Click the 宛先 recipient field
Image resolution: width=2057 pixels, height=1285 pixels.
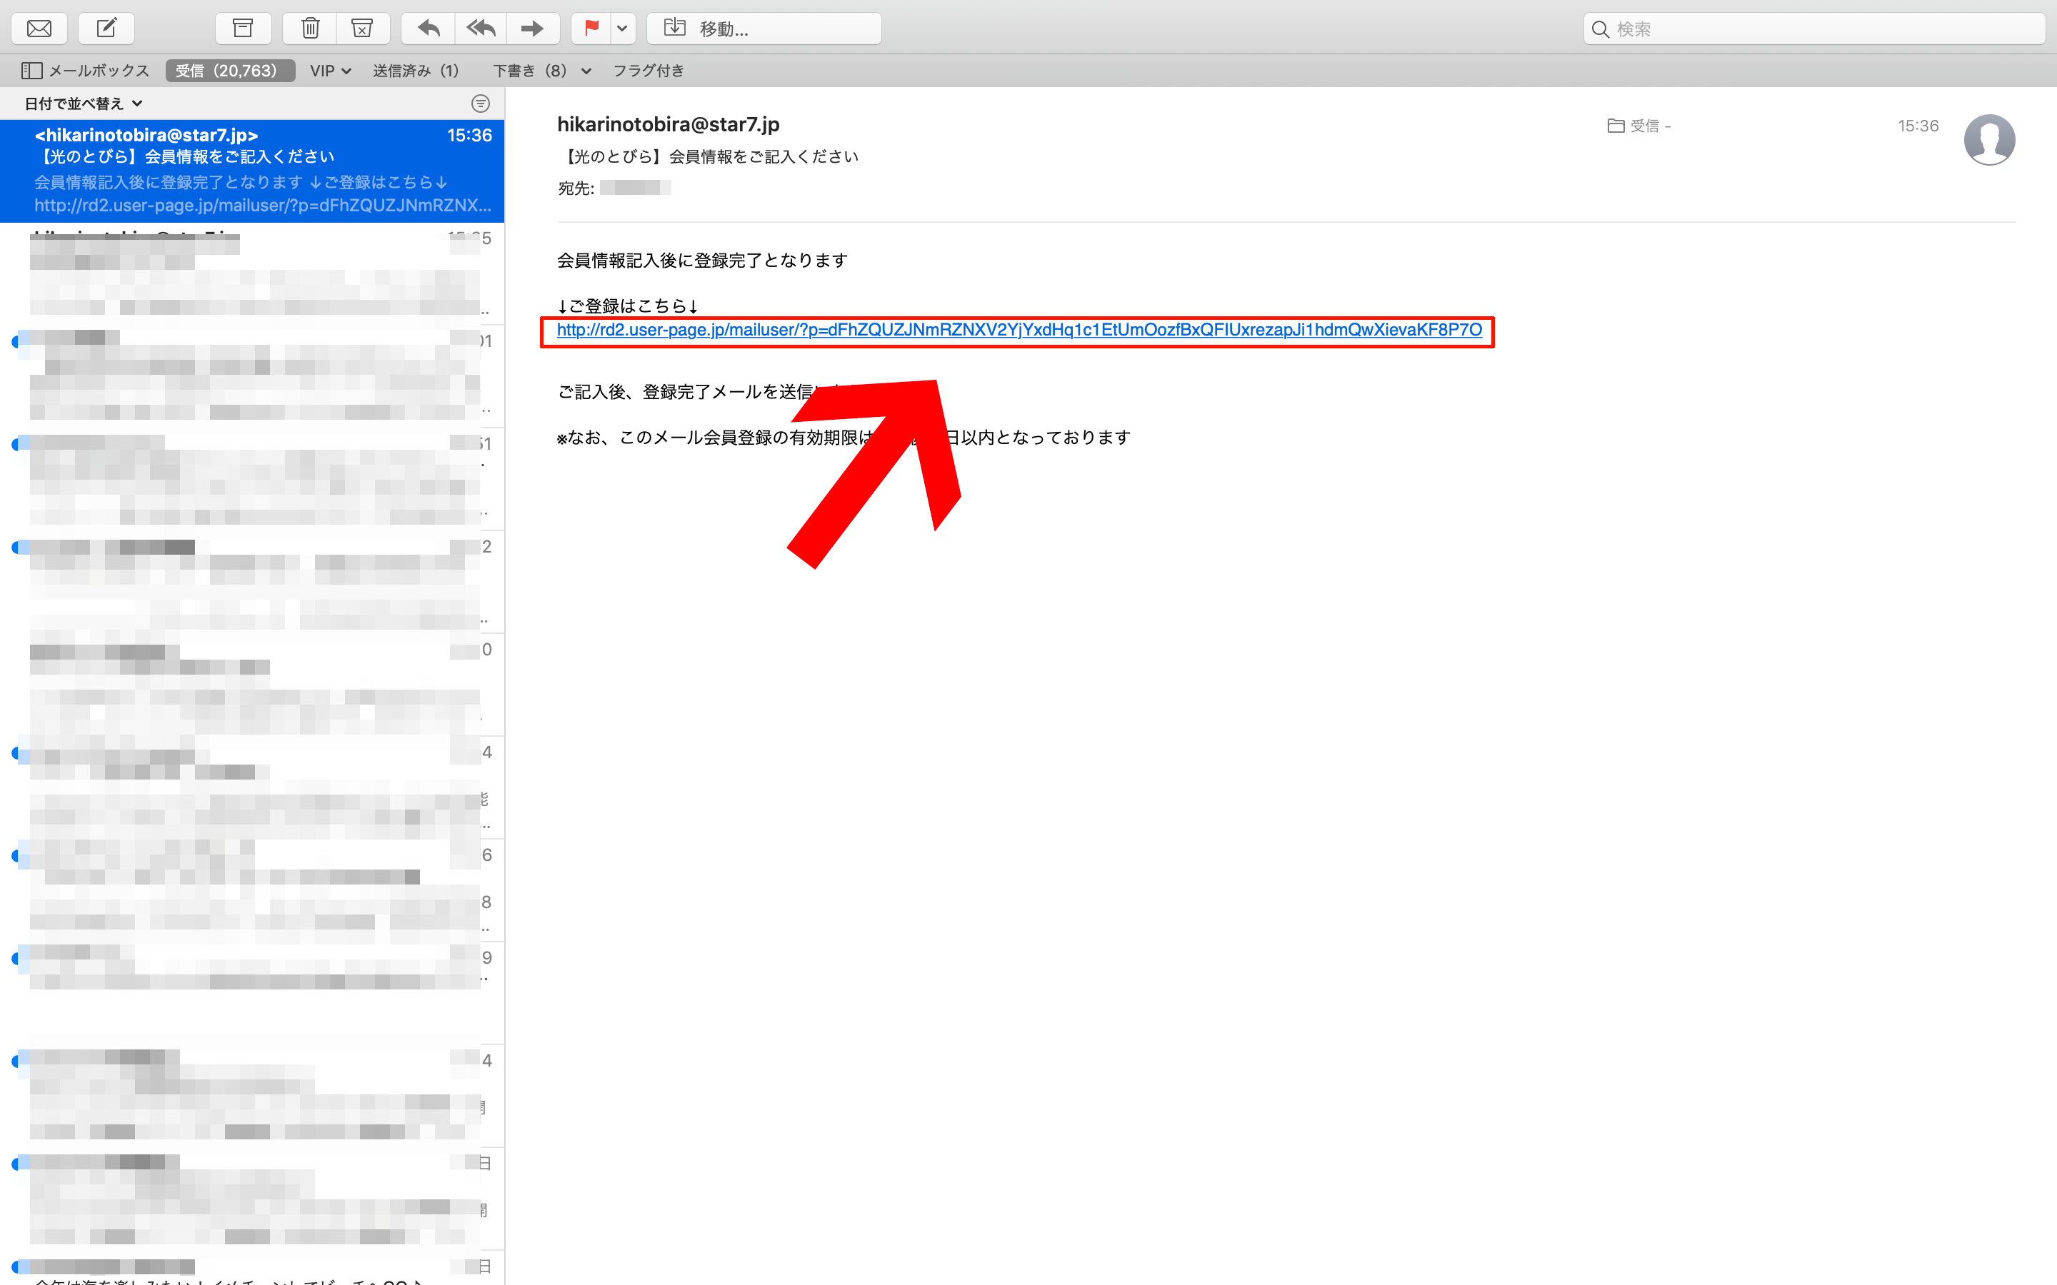pos(614,188)
